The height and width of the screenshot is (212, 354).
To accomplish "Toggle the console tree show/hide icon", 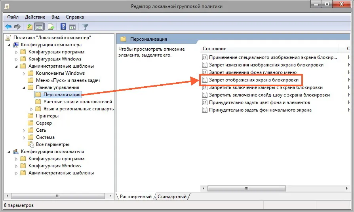I will click(39, 27).
